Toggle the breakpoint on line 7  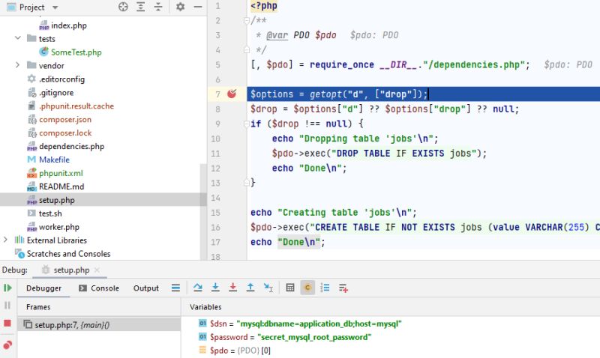(232, 94)
